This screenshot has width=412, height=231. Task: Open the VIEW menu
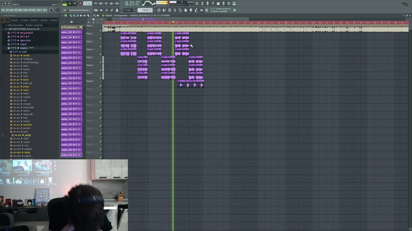[25, 10]
